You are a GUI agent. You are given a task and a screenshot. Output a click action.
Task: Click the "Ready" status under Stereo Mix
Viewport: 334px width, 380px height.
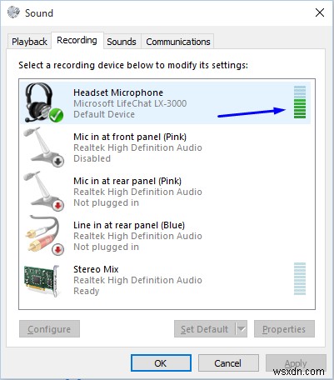coord(87,291)
